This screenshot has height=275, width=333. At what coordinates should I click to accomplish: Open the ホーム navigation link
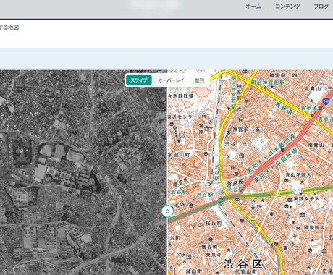253,7
